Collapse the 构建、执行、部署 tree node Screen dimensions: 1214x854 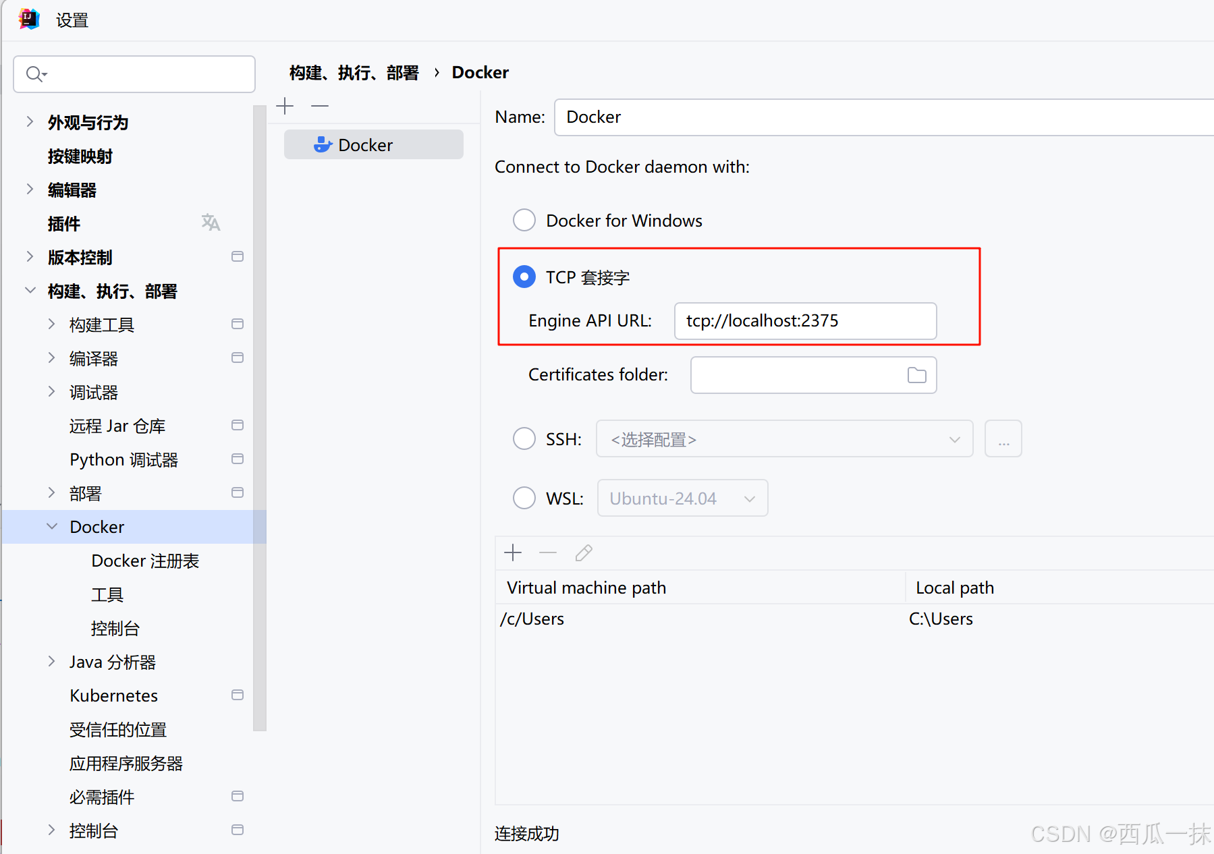[30, 290]
